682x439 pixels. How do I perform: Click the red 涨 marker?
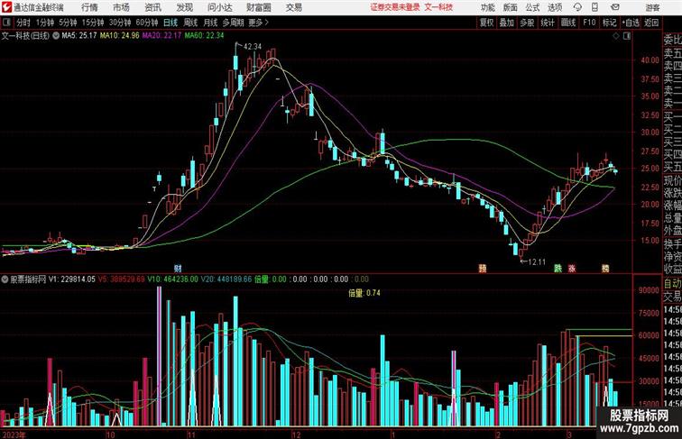[572, 269]
